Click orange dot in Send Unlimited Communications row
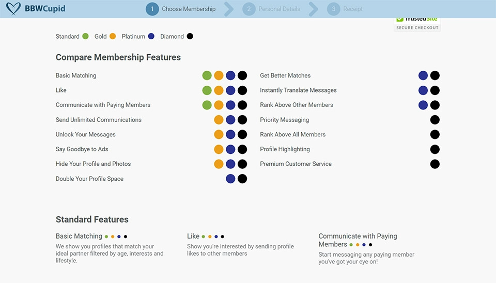Screen dimensions: 496x283 tap(219, 120)
